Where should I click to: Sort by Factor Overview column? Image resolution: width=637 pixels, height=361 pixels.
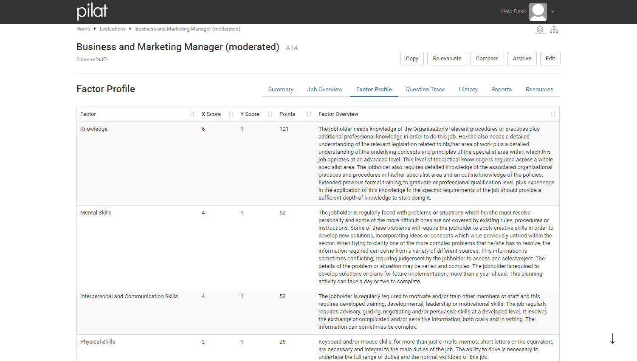(x=553, y=114)
